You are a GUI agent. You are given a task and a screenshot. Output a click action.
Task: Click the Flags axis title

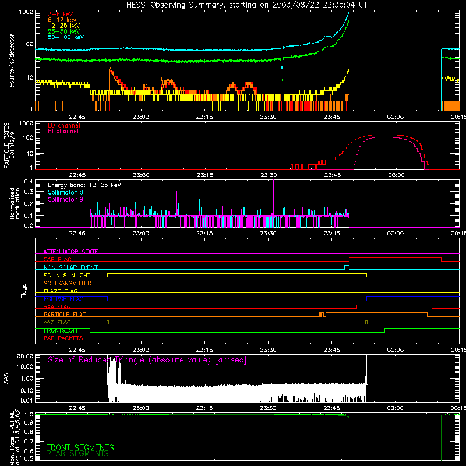pyautogui.click(x=24, y=291)
